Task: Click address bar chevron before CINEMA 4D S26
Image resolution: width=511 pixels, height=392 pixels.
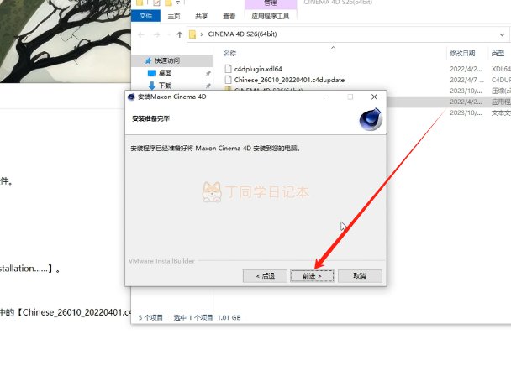Action: coord(202,34)
